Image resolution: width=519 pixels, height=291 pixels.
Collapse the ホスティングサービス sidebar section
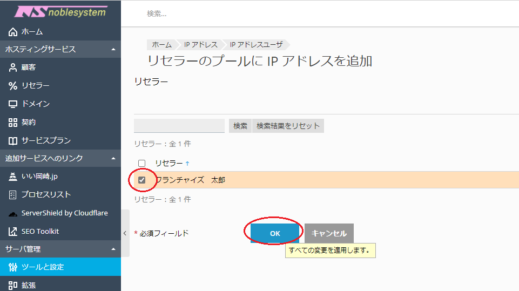click(x=113, y=50)
